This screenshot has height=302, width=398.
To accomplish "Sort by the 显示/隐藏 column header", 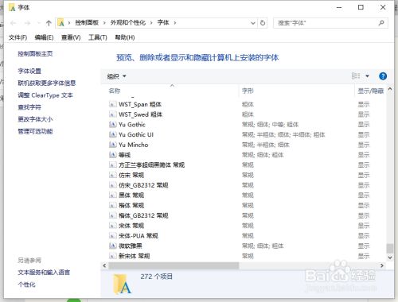I will (x=370, y=91).
